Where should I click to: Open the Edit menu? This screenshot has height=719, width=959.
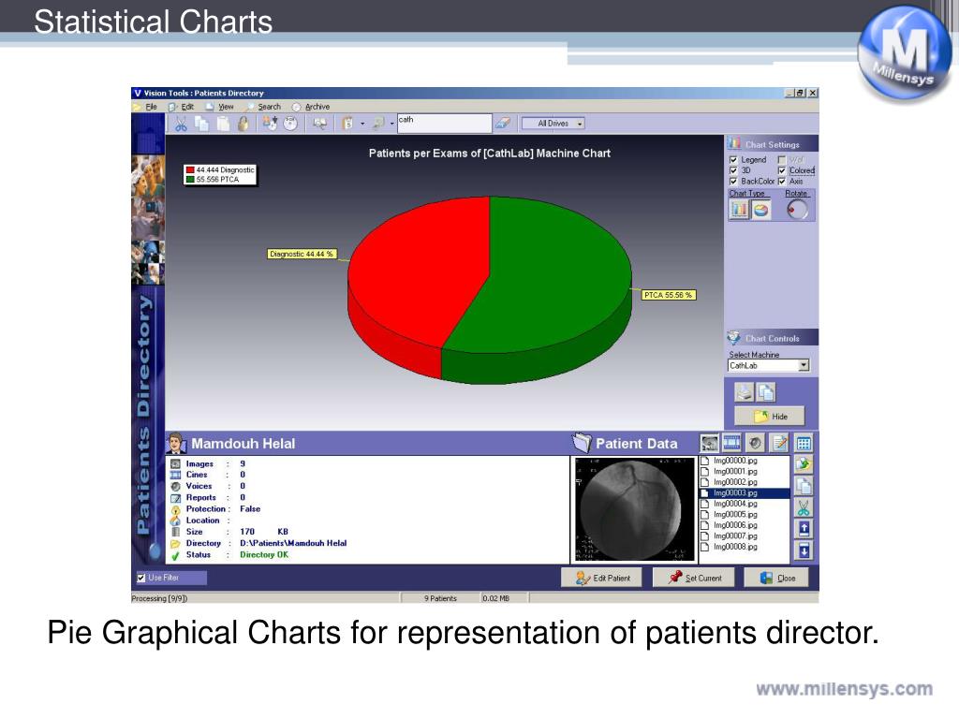pyautogui.click(x=187, y=107)
